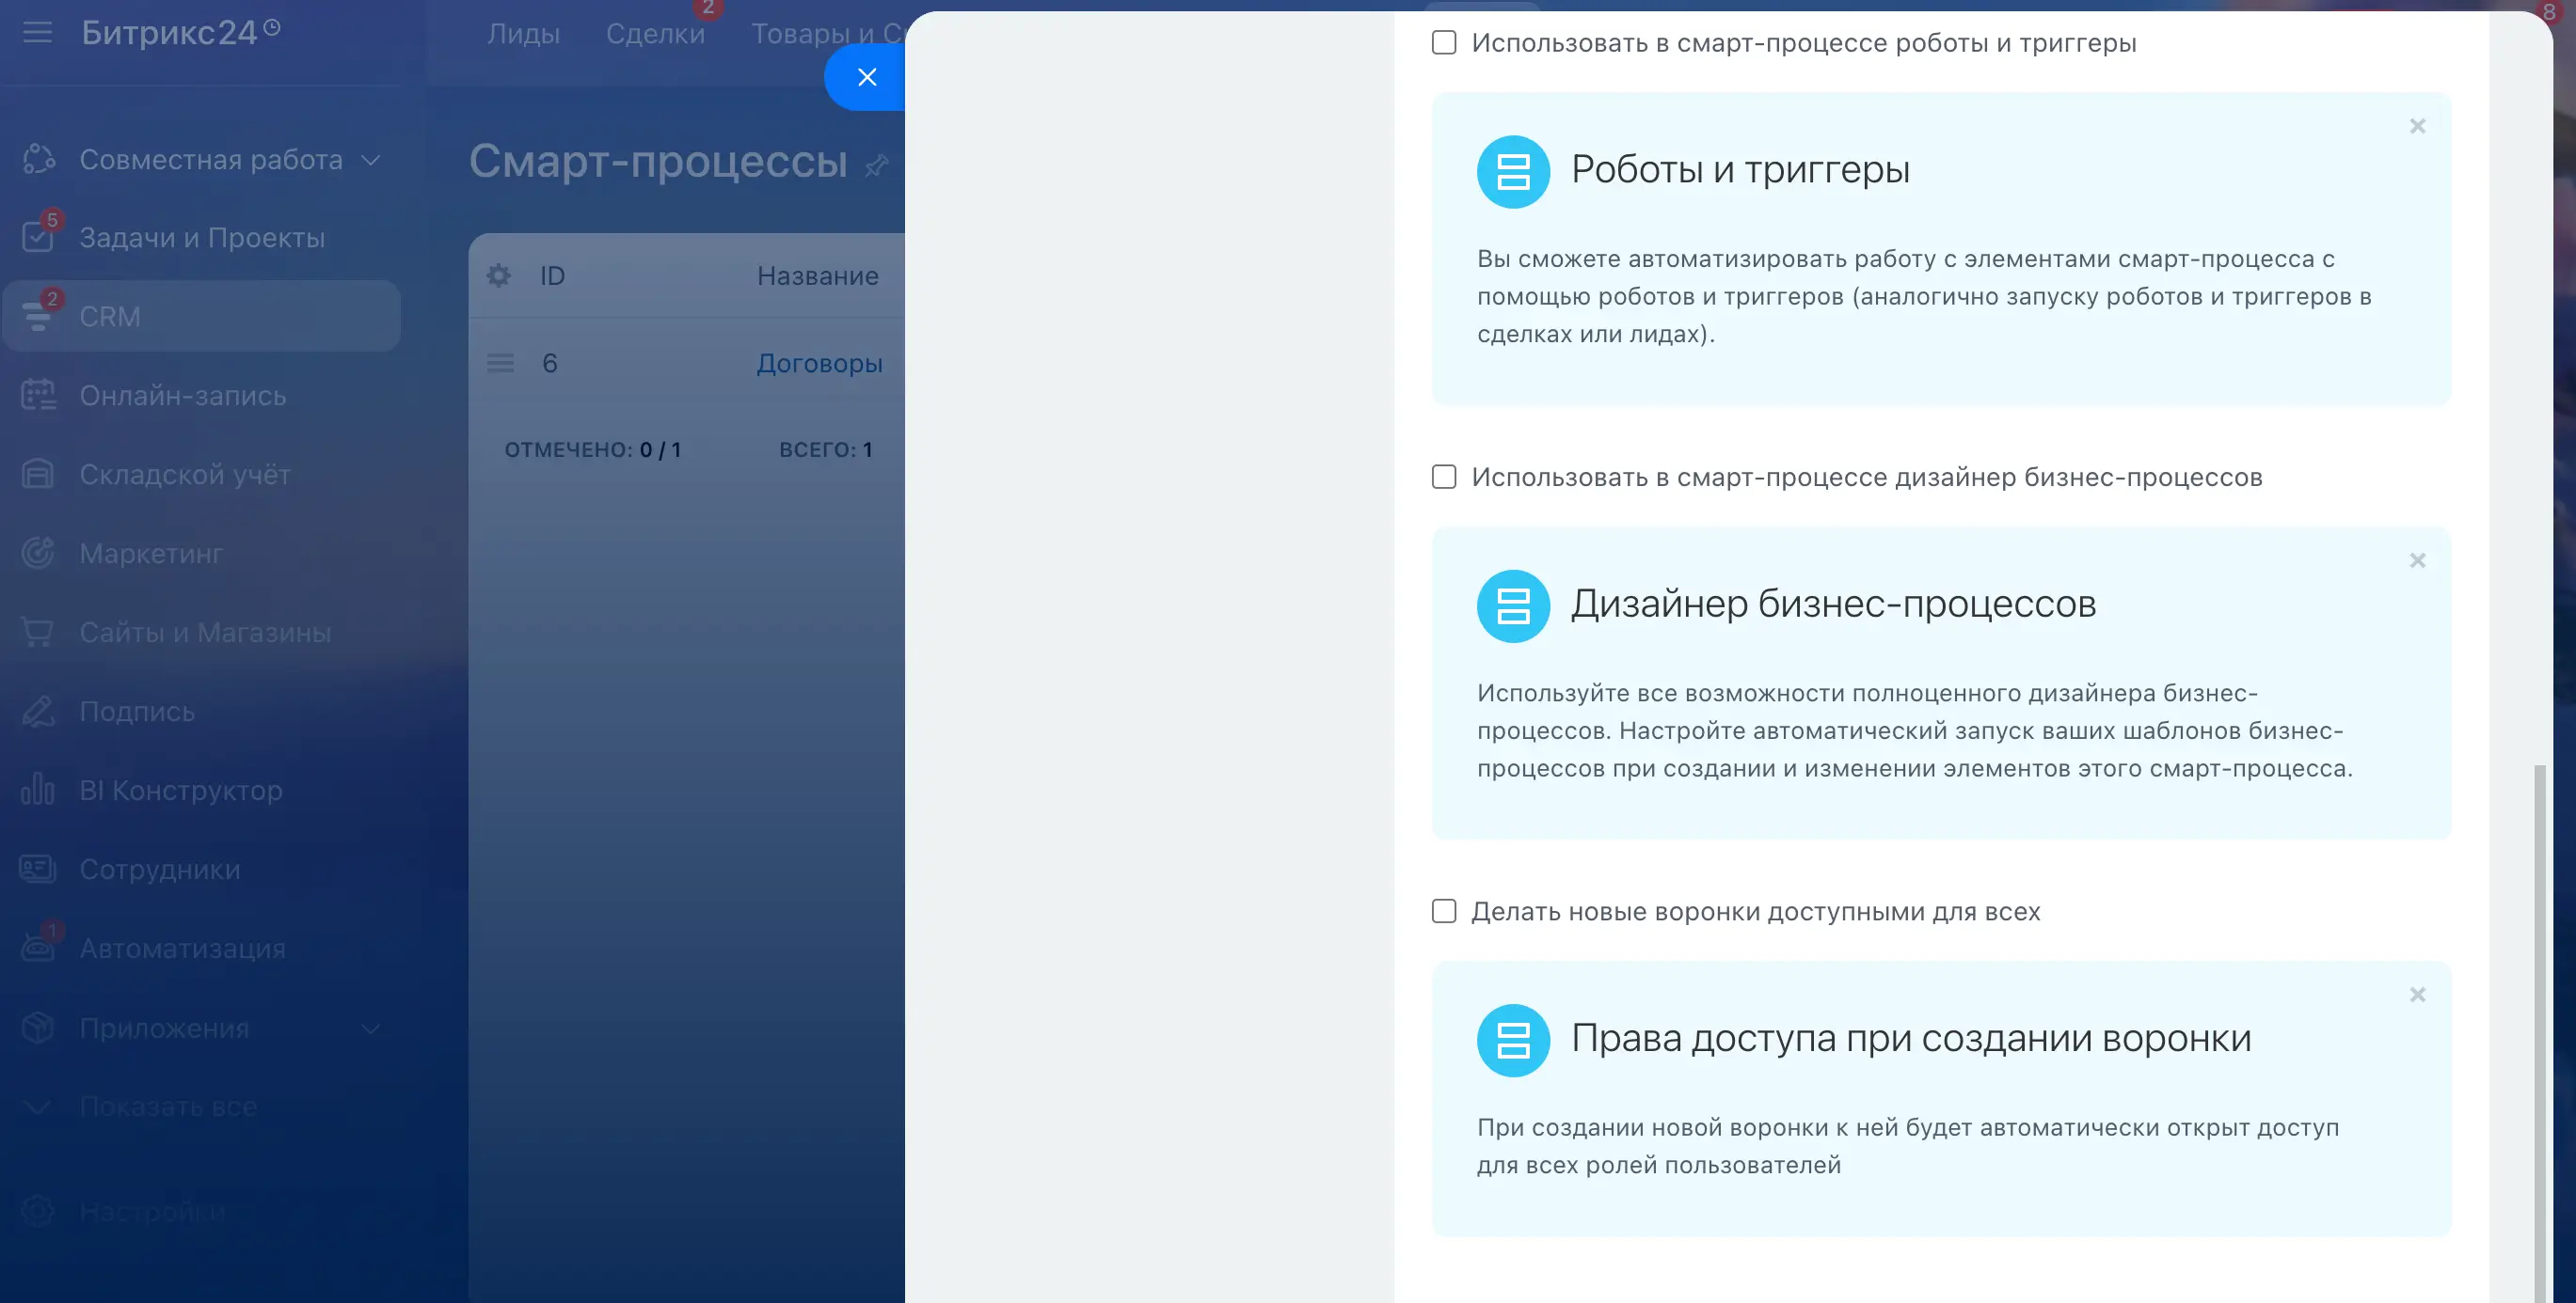Dismiss the Права доступа при создании воронки hint
The image size is (2576, 1303).
pyautogui.click(x=2417, y=996)
